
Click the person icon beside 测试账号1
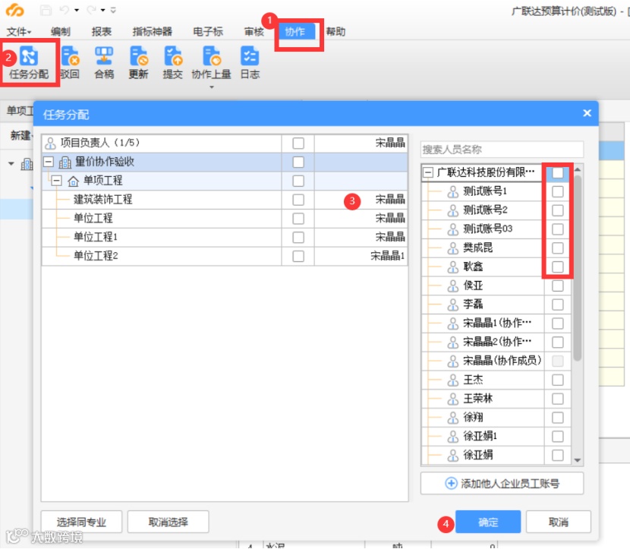pyautogui.click(x=453, y=191)
